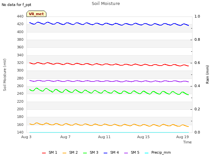The width and height of the screenshot is (212, 159).
Task: Click the Aug 11 x-axis tick label
Action: (104, 137)
